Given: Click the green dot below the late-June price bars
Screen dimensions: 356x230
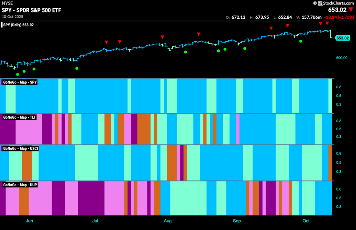Looking at the screenshot, I should [77, 68].
